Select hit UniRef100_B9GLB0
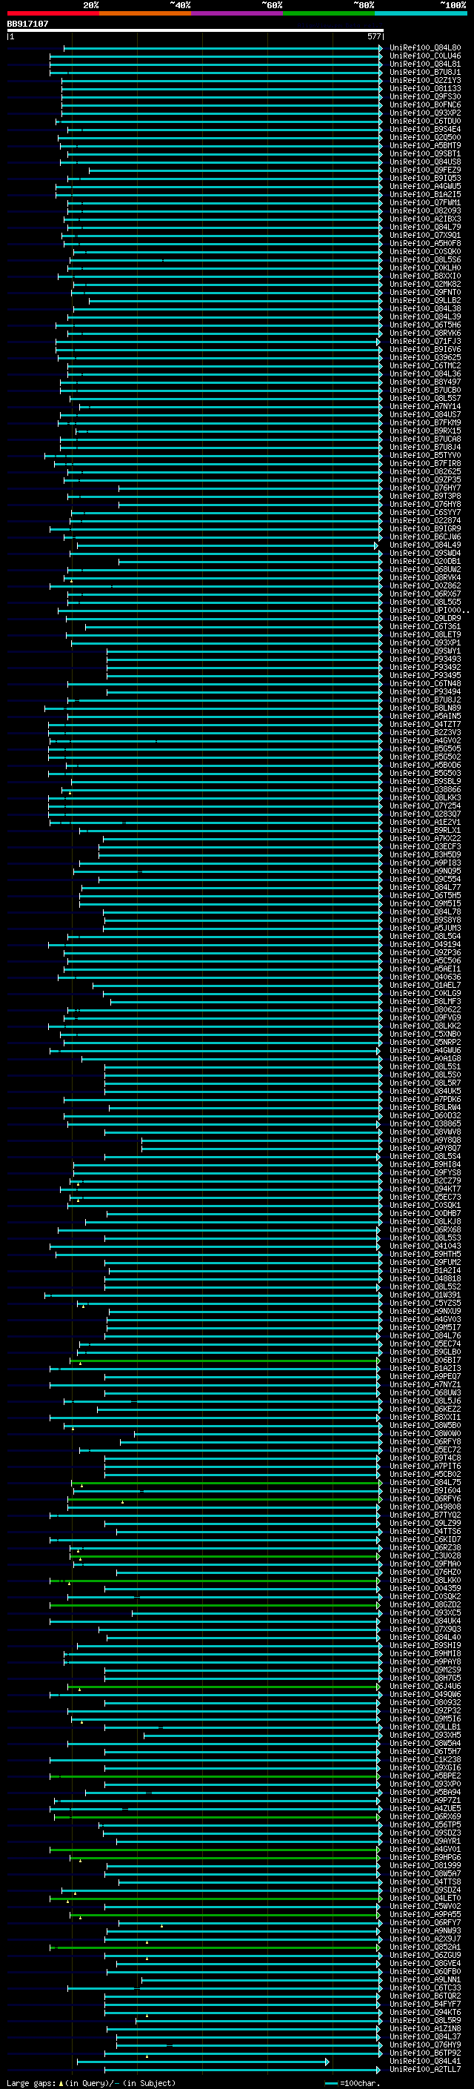 click(x=425, y=1352)
